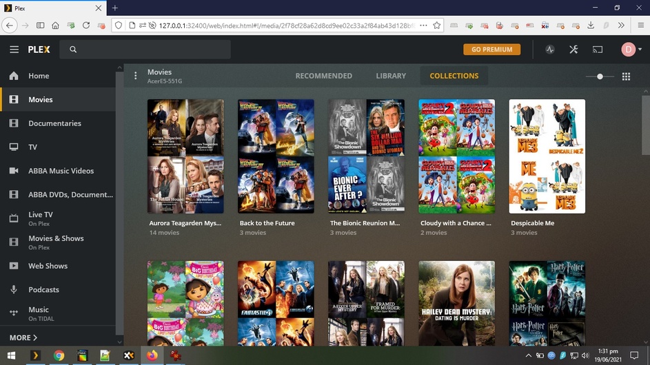Launch Chrome from taskbar
650x365 pixels.
coord(59,355)
